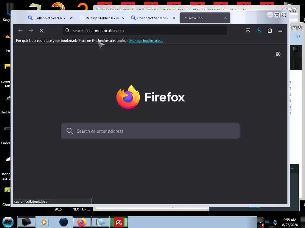Image resolution: width=305 pixels, height=228 pixels.
Task: Click the magnifier in the center search box
Action: point(69,131)
